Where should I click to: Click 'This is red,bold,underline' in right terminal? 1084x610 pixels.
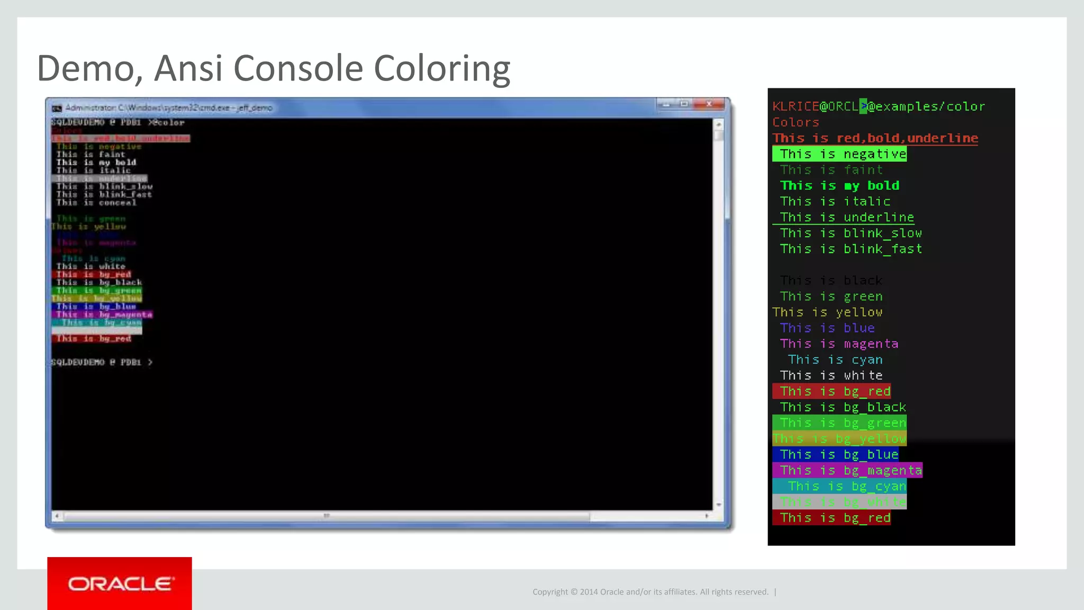point(875,138)
